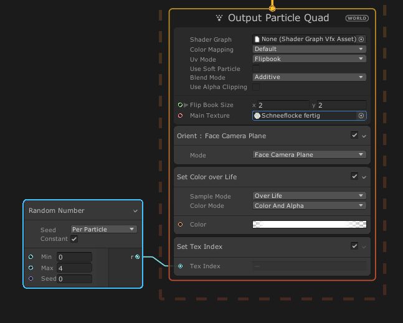The height and width of the screenshot is (323, 403).
Task: Enable the Use Soft Particle checkbox
Action: tap(256, 68)
